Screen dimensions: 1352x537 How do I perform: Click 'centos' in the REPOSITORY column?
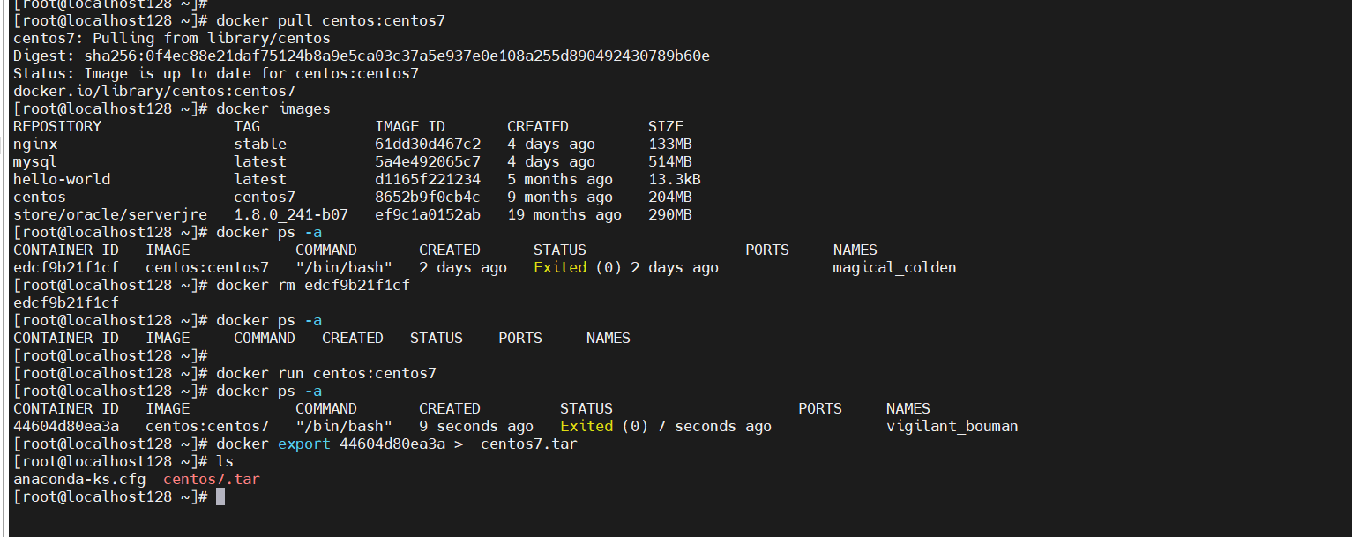(x=40, y=197)
